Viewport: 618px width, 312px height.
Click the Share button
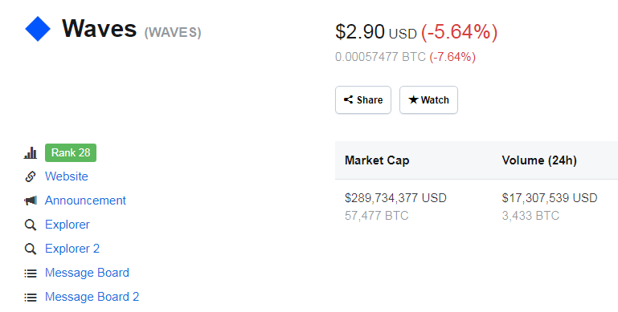click(x=363, y=100)
